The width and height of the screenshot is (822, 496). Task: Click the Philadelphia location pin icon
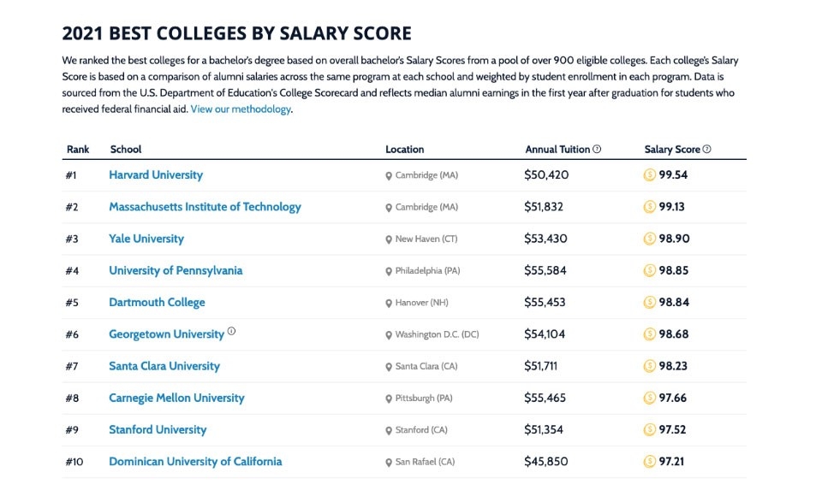389,272
